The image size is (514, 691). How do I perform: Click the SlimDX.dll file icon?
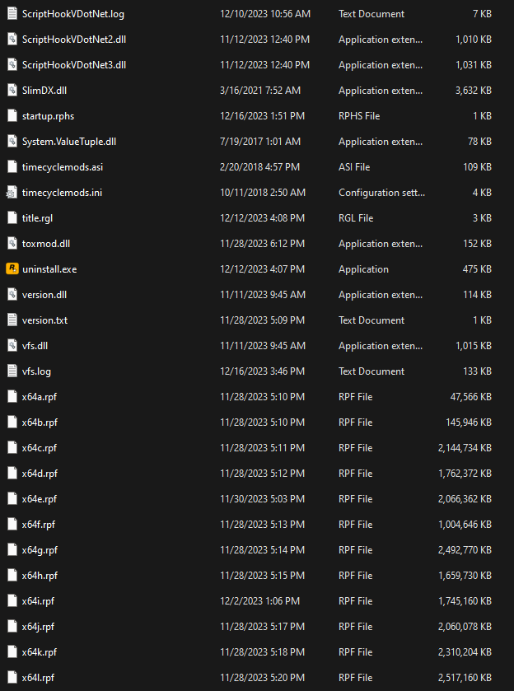[12, 90]
